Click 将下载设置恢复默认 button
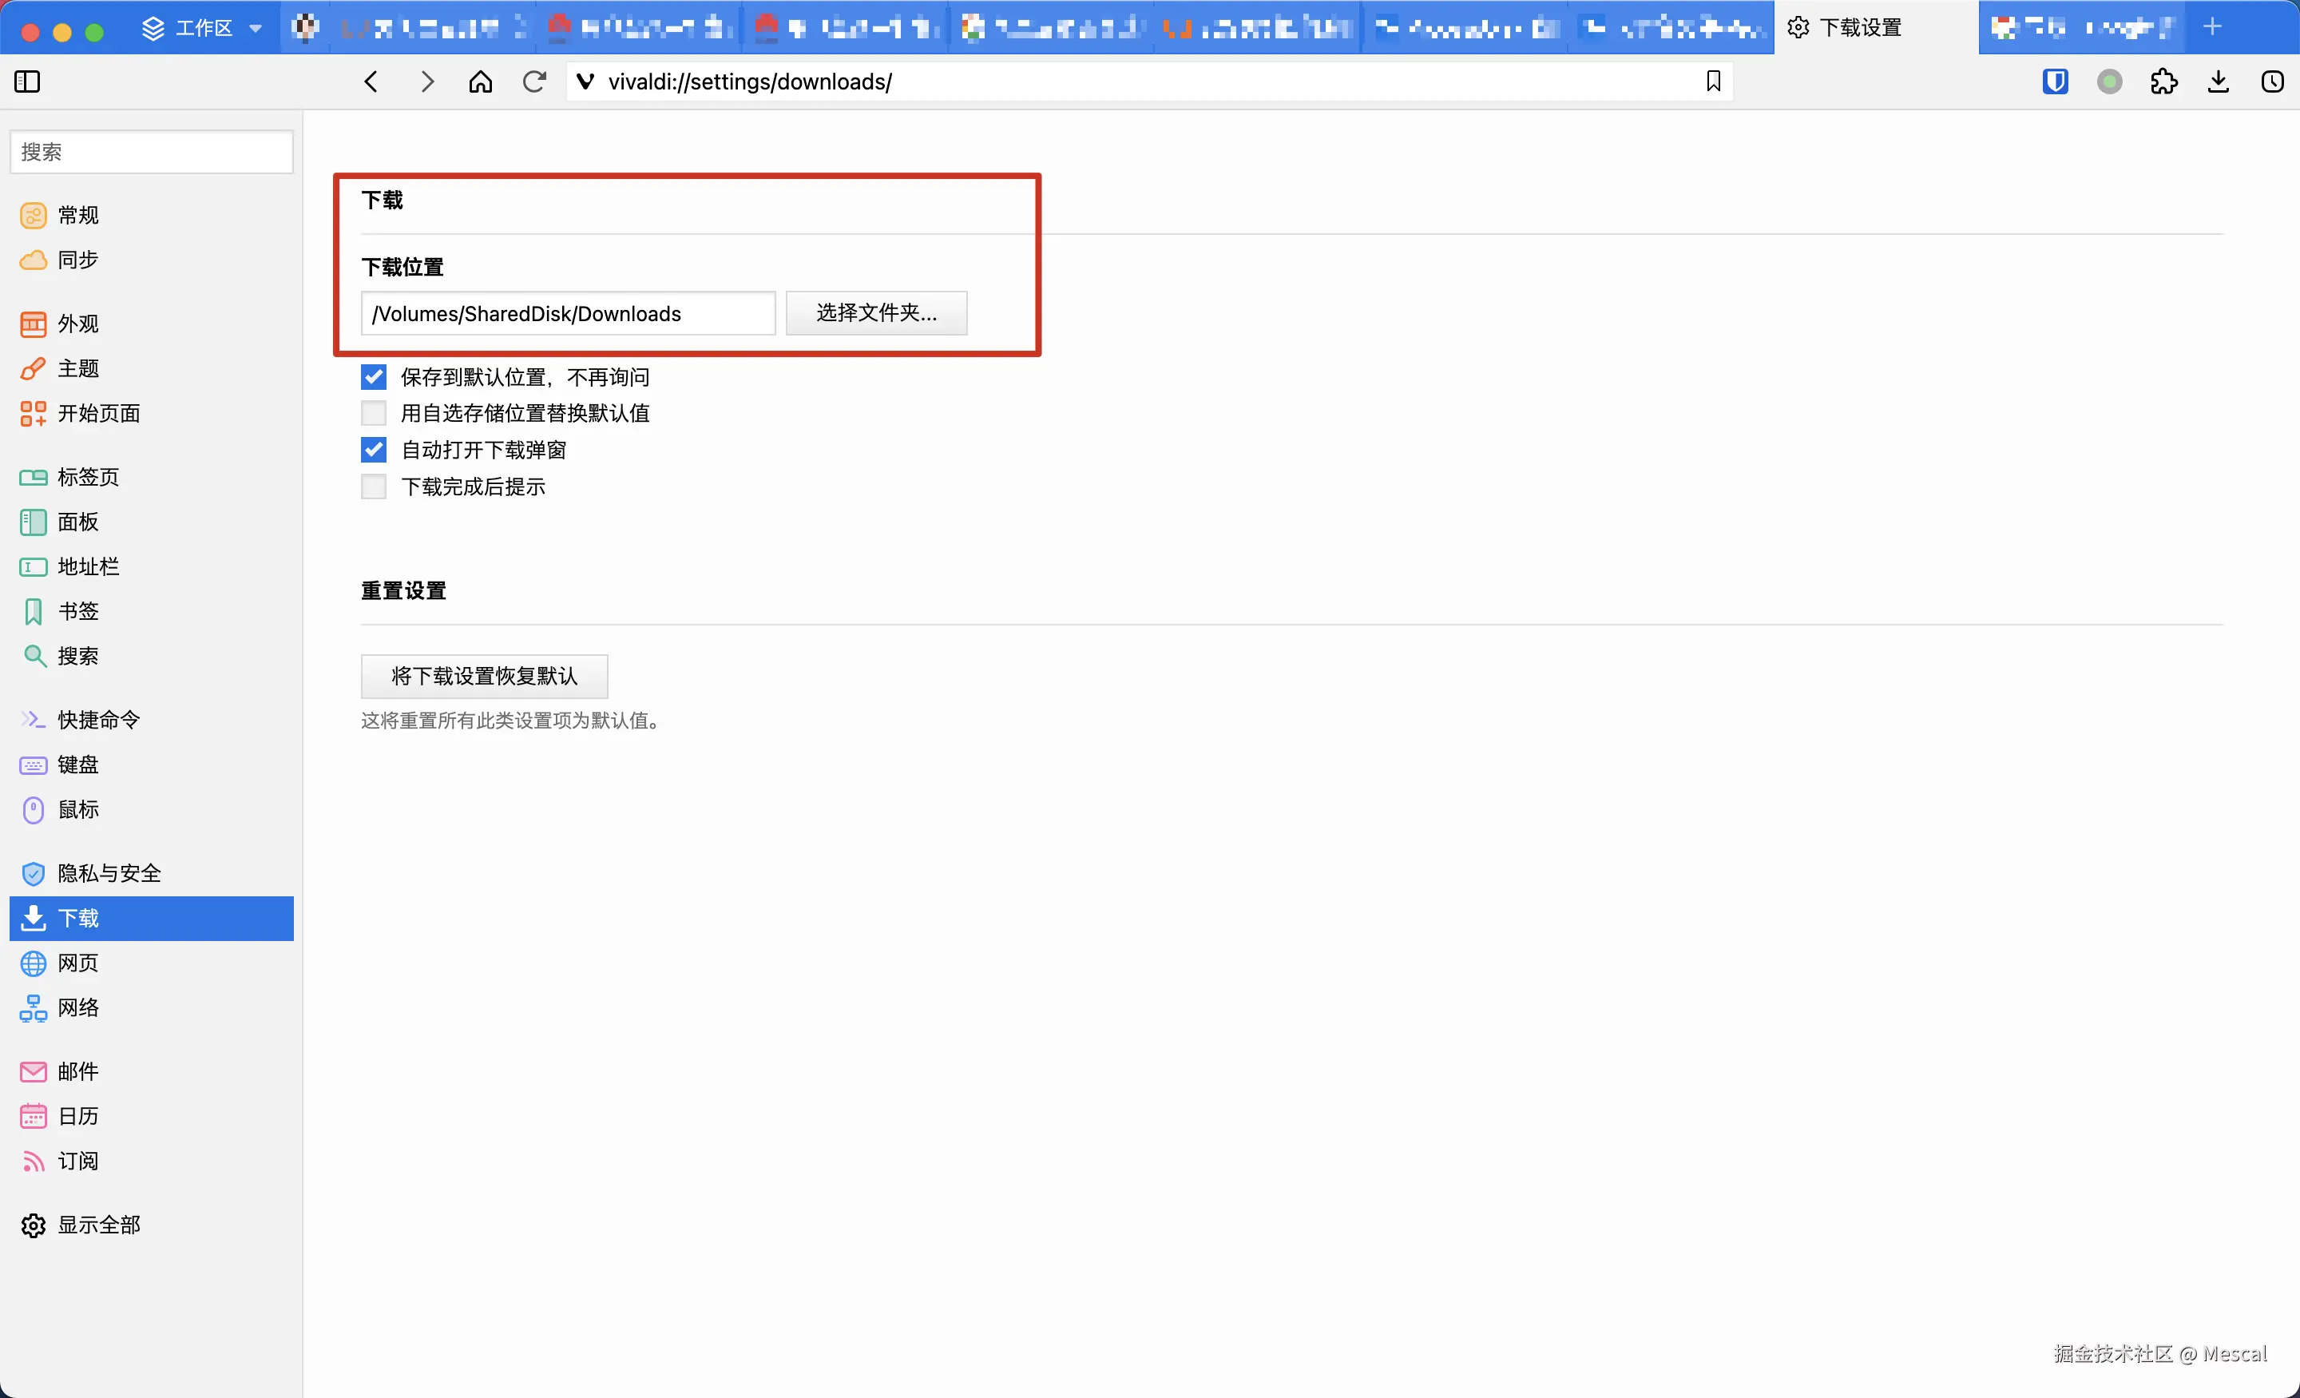 [483, 676]
